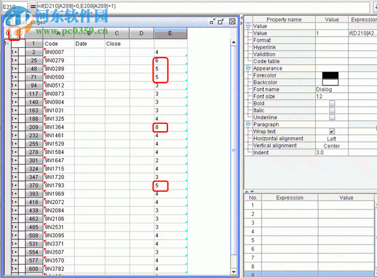Screen dimensions: 377x278
Task: Select cell containing 9N0289
Action: pyautogui.click(x=59, y=69)
